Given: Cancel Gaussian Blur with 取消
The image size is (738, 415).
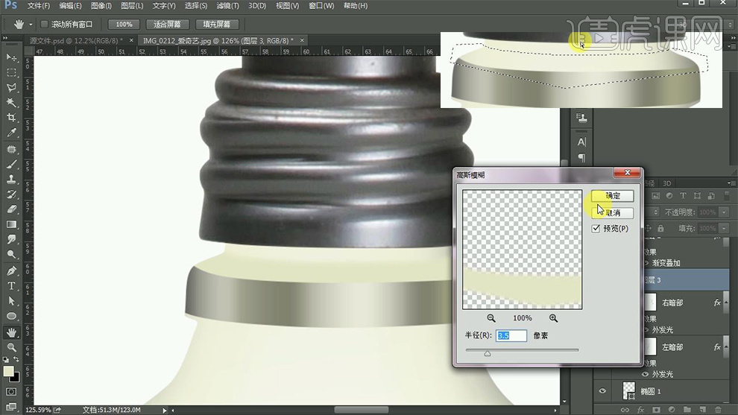Looking at the screenshot, I should click(612, 212).
